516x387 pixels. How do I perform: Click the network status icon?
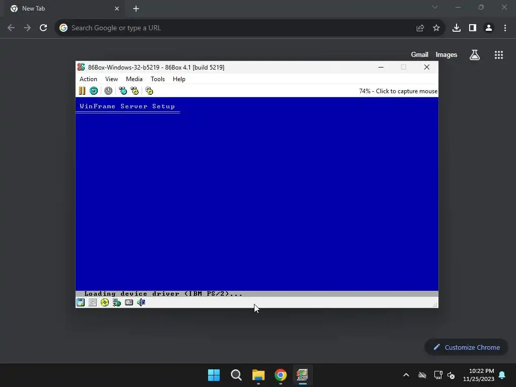coord(117,302)
